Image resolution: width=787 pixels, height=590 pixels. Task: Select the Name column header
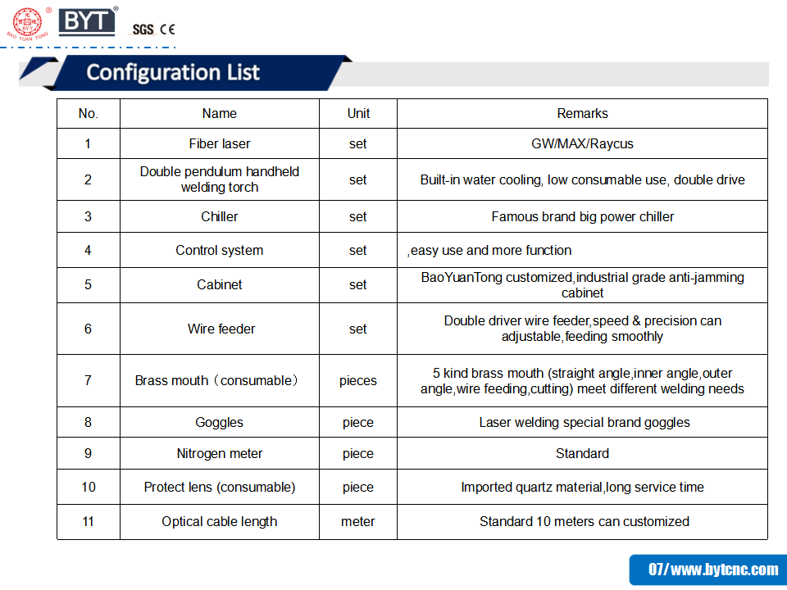point(219,114)
